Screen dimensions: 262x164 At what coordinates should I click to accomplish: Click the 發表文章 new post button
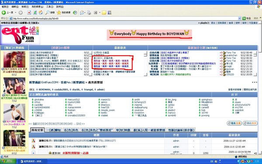234,123
